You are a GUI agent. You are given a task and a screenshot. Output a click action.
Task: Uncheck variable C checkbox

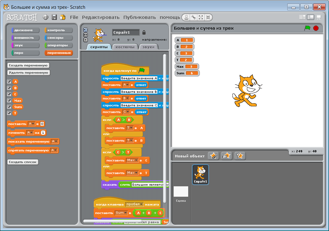pos(9,94)
